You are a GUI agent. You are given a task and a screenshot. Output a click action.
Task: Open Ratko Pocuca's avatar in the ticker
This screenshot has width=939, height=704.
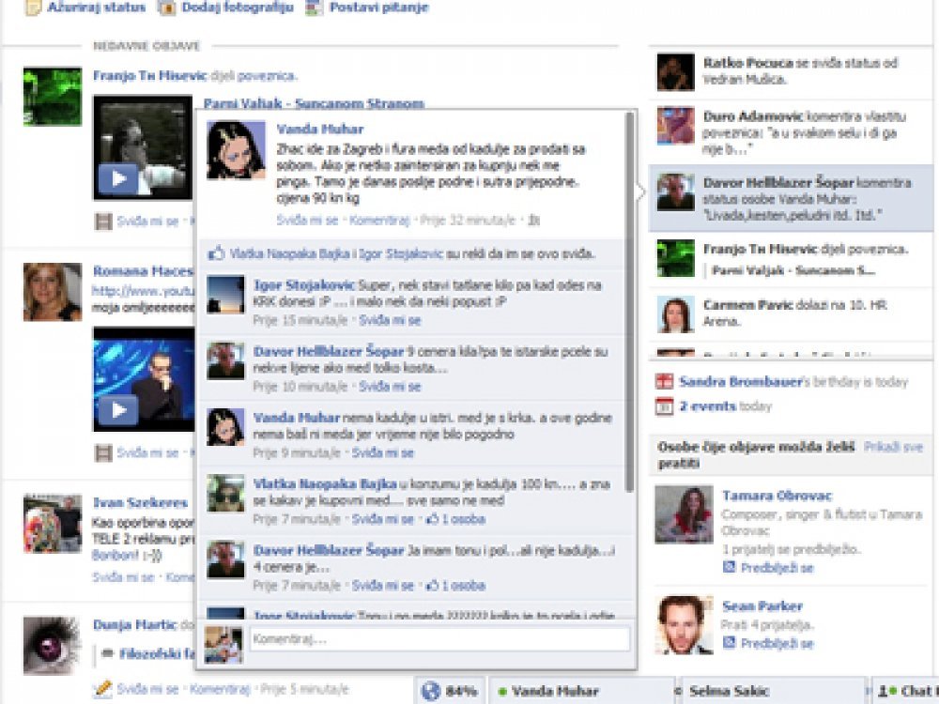pyautogui.click(x=676, y=72)
